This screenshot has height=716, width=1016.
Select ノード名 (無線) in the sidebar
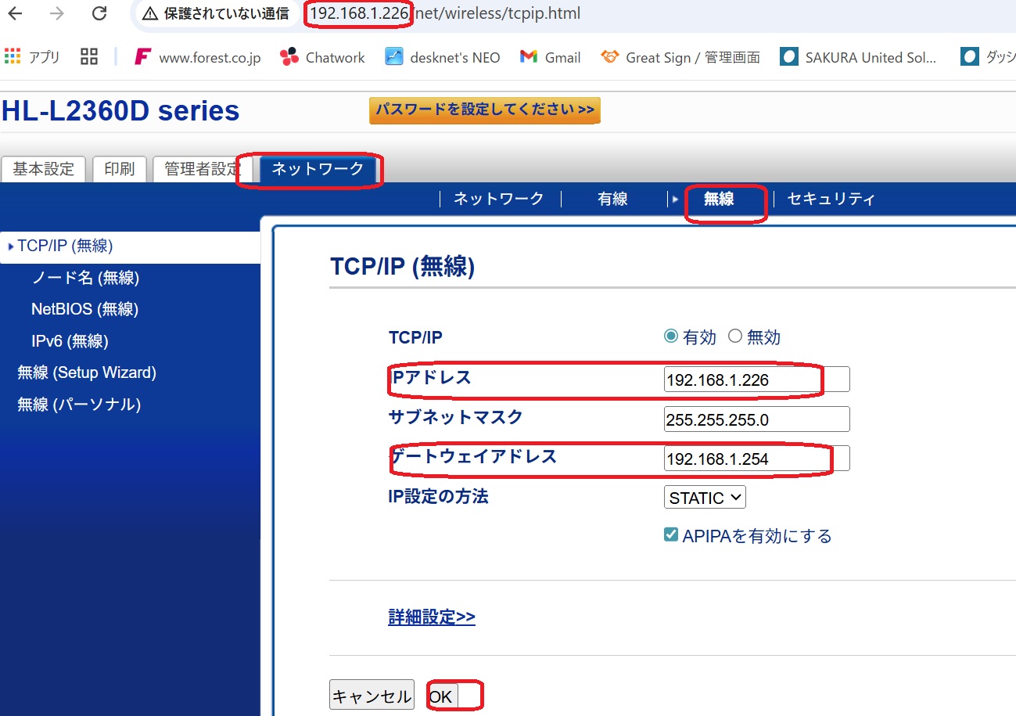click(84, 278)
